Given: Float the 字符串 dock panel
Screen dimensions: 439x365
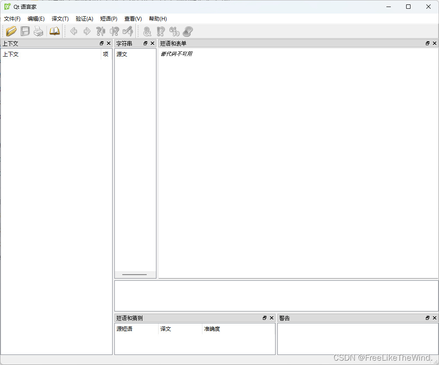Looking at the screenshot, I should [x=145, y=43].
